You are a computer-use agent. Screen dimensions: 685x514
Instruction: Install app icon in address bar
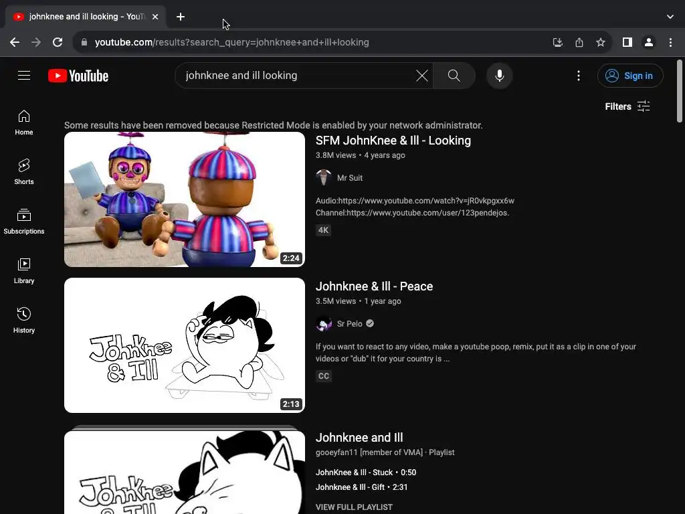557,42
